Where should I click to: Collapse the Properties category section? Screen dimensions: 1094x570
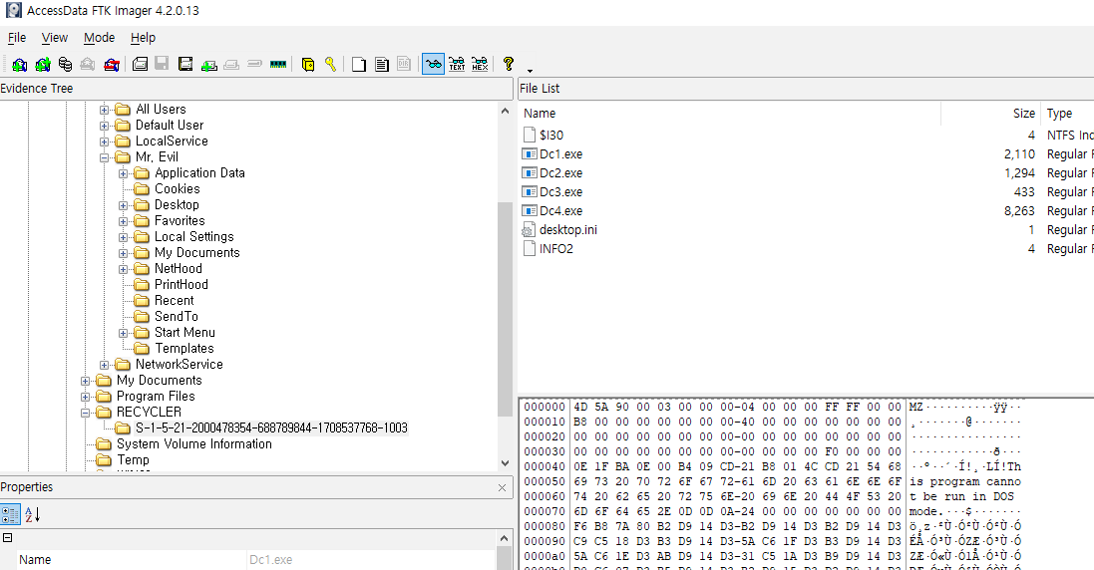click(8, 538)
